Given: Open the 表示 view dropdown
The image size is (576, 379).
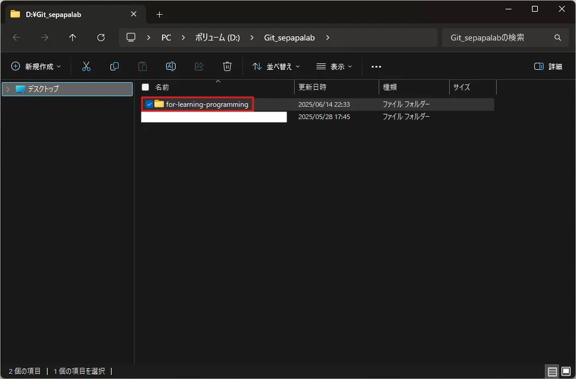Looking at the screenshot, I should [x=334, y=66].
